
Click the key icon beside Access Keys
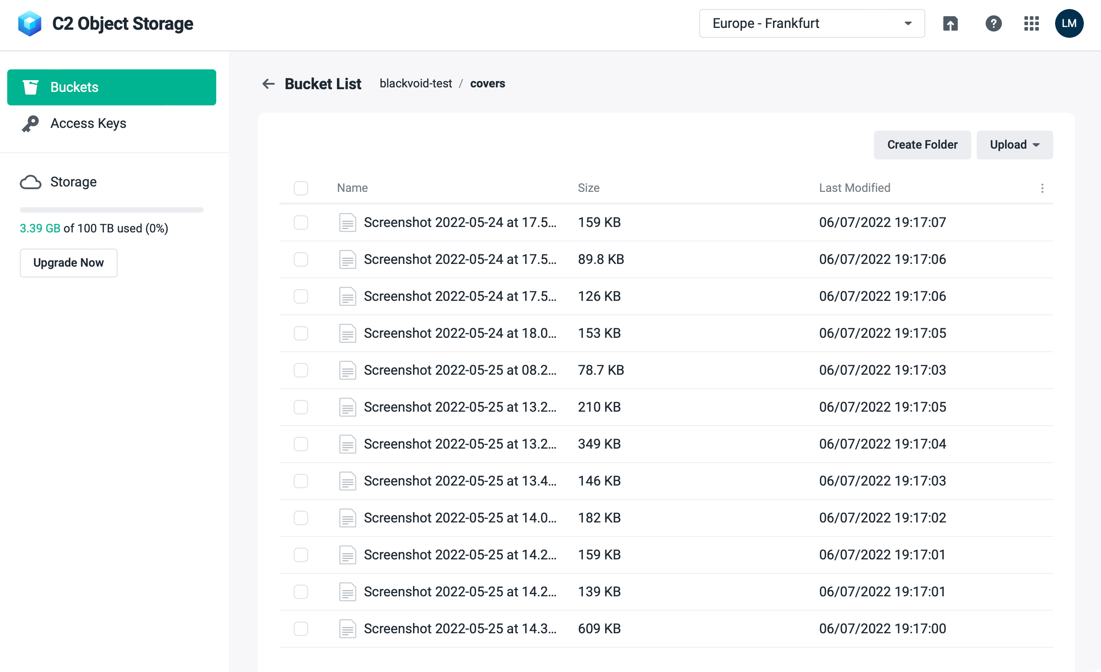(31, 123)
